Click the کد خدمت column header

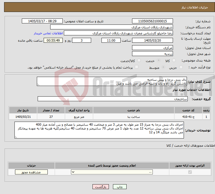(x=189, y=110)
